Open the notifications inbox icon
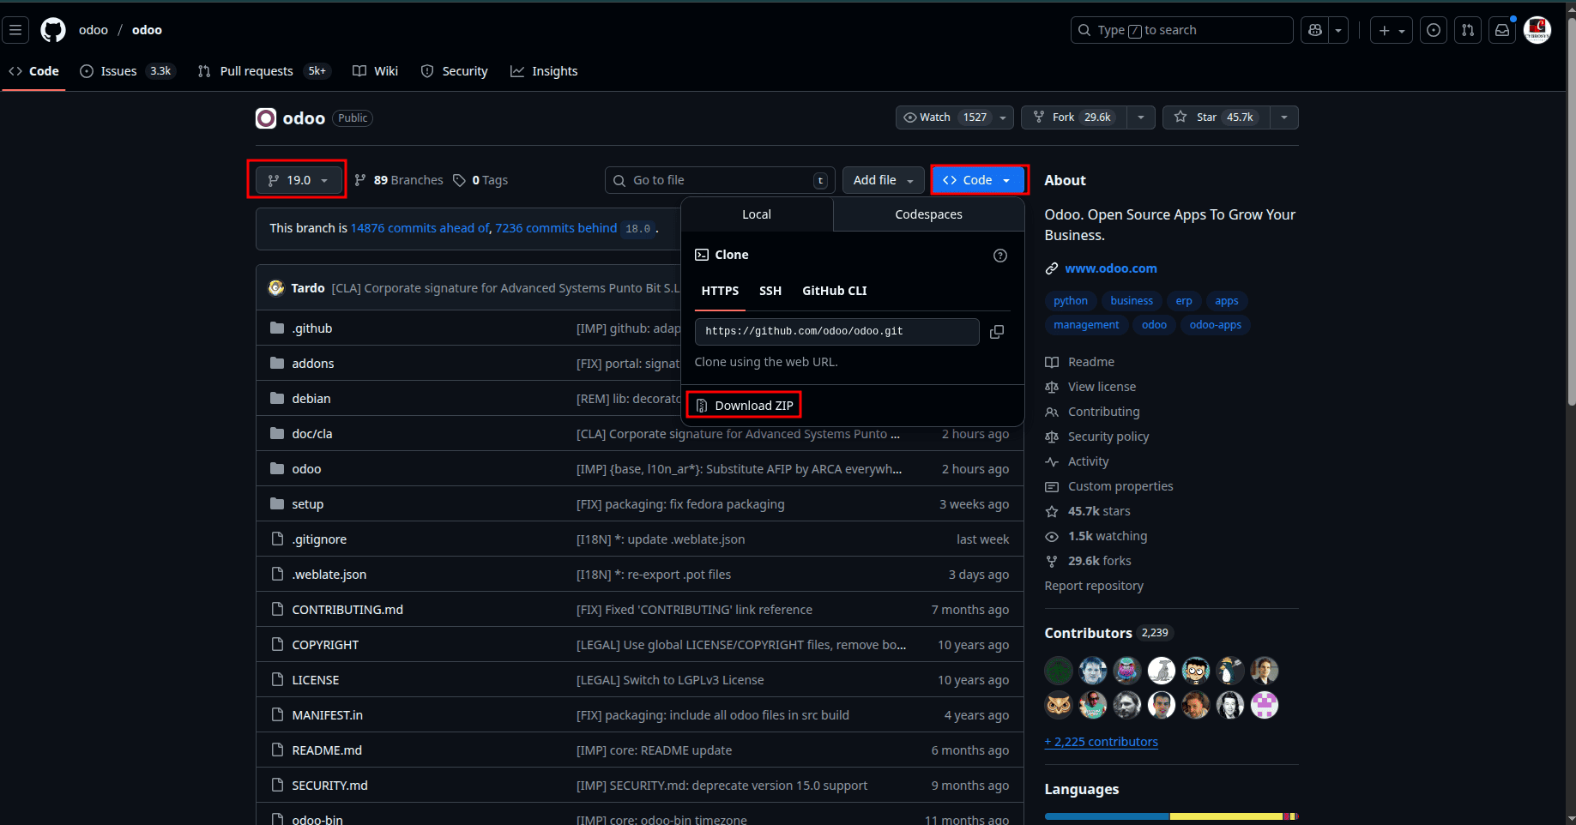The width and height of the screenshot is (1576, 825). click(x=1502, y=30)
